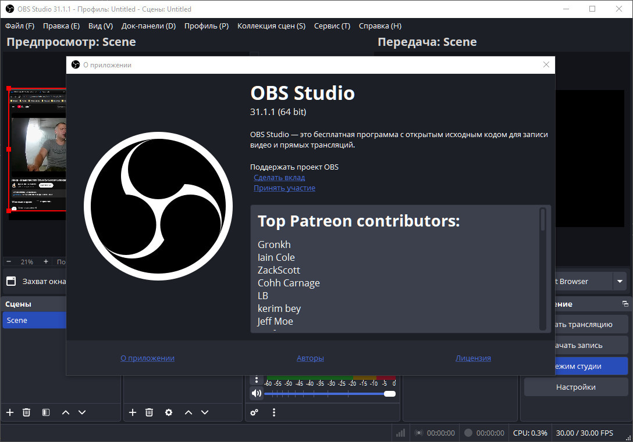
Task: Move source up in Sources panel
Action: pyautogui.click(x=189, y=412)
